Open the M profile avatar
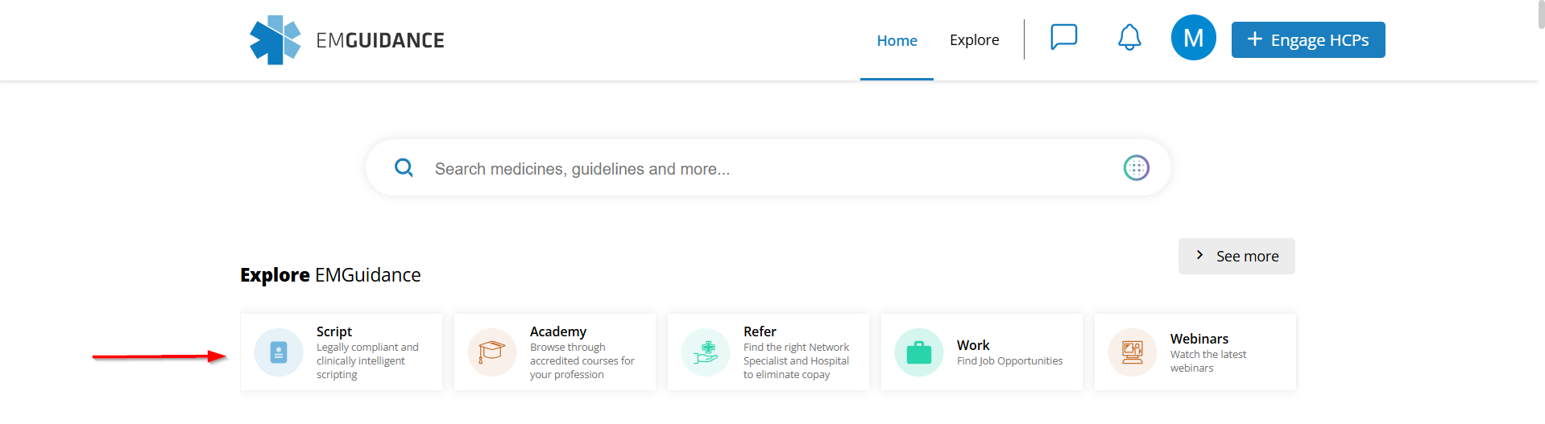 pyautogui.click(x=1193, y=38)
